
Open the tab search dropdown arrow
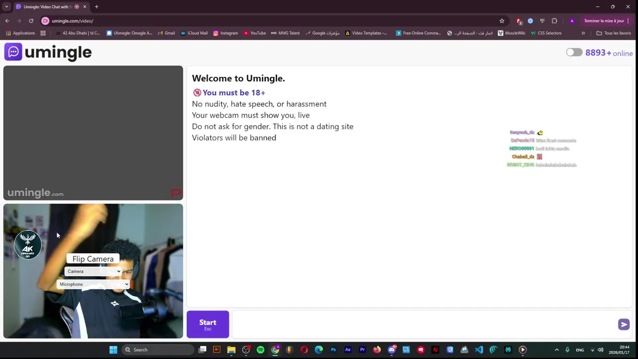point(6,6)
